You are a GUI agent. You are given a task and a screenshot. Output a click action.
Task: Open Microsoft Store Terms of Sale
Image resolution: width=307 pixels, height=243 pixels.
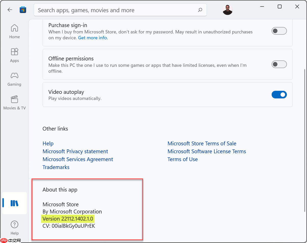202,144
